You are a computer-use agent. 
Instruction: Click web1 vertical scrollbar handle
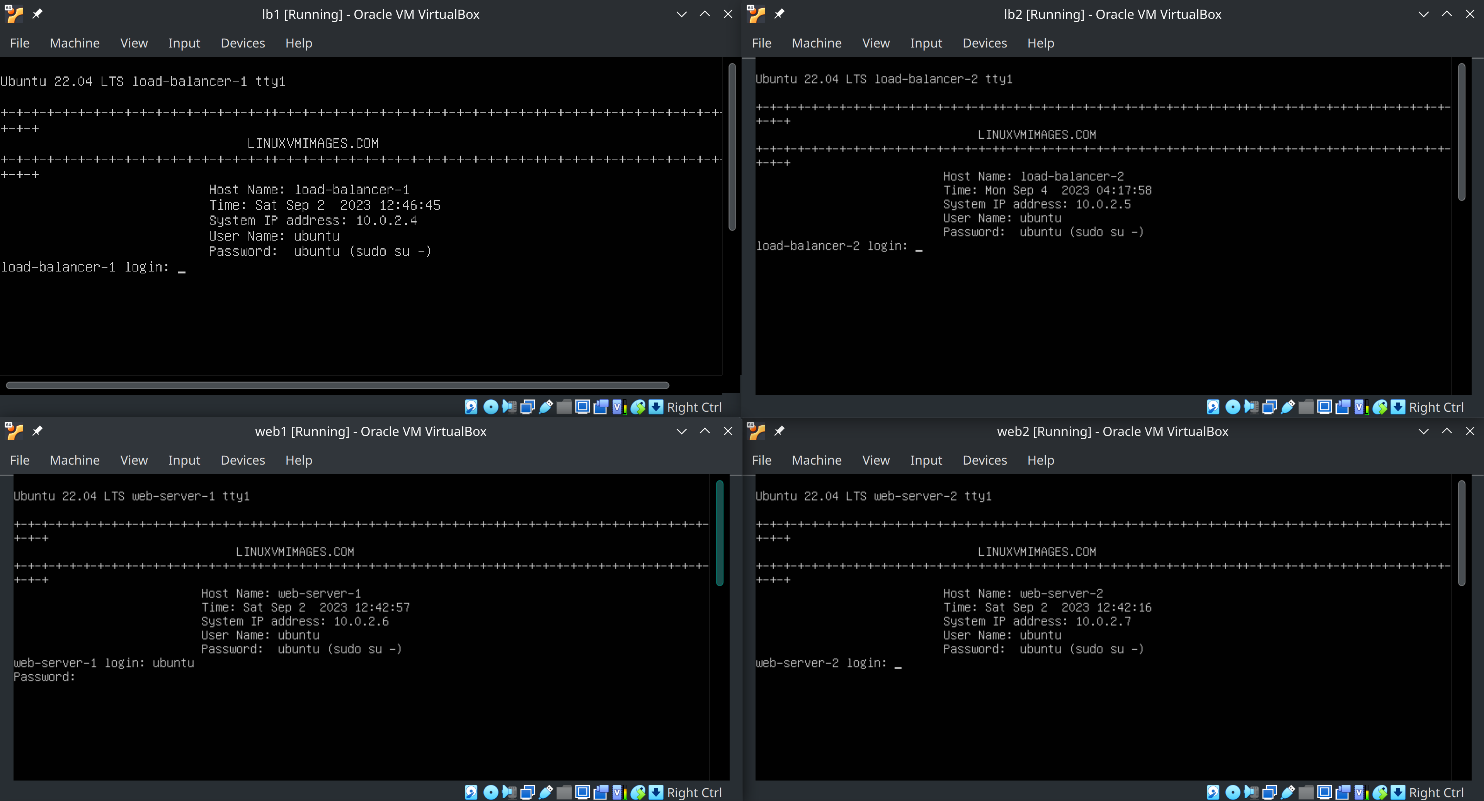coord(720,533)
